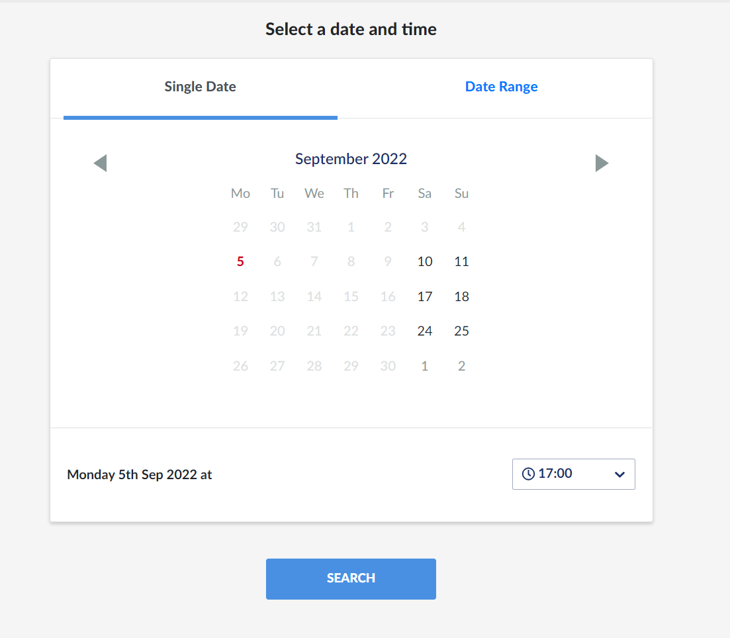This screenshot has width=730, height=638.
Task: Click October 1 in the last row
Action: pyautogui.click(x=425, y=366)
